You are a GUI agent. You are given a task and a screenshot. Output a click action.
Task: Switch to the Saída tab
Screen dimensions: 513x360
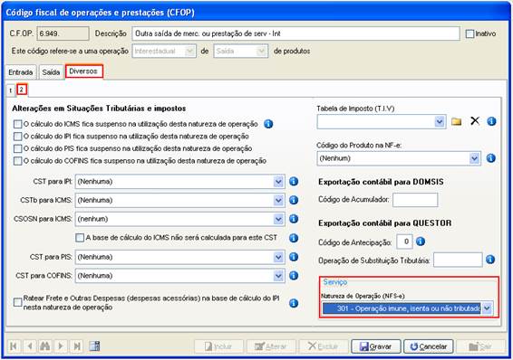coord(51,72)
